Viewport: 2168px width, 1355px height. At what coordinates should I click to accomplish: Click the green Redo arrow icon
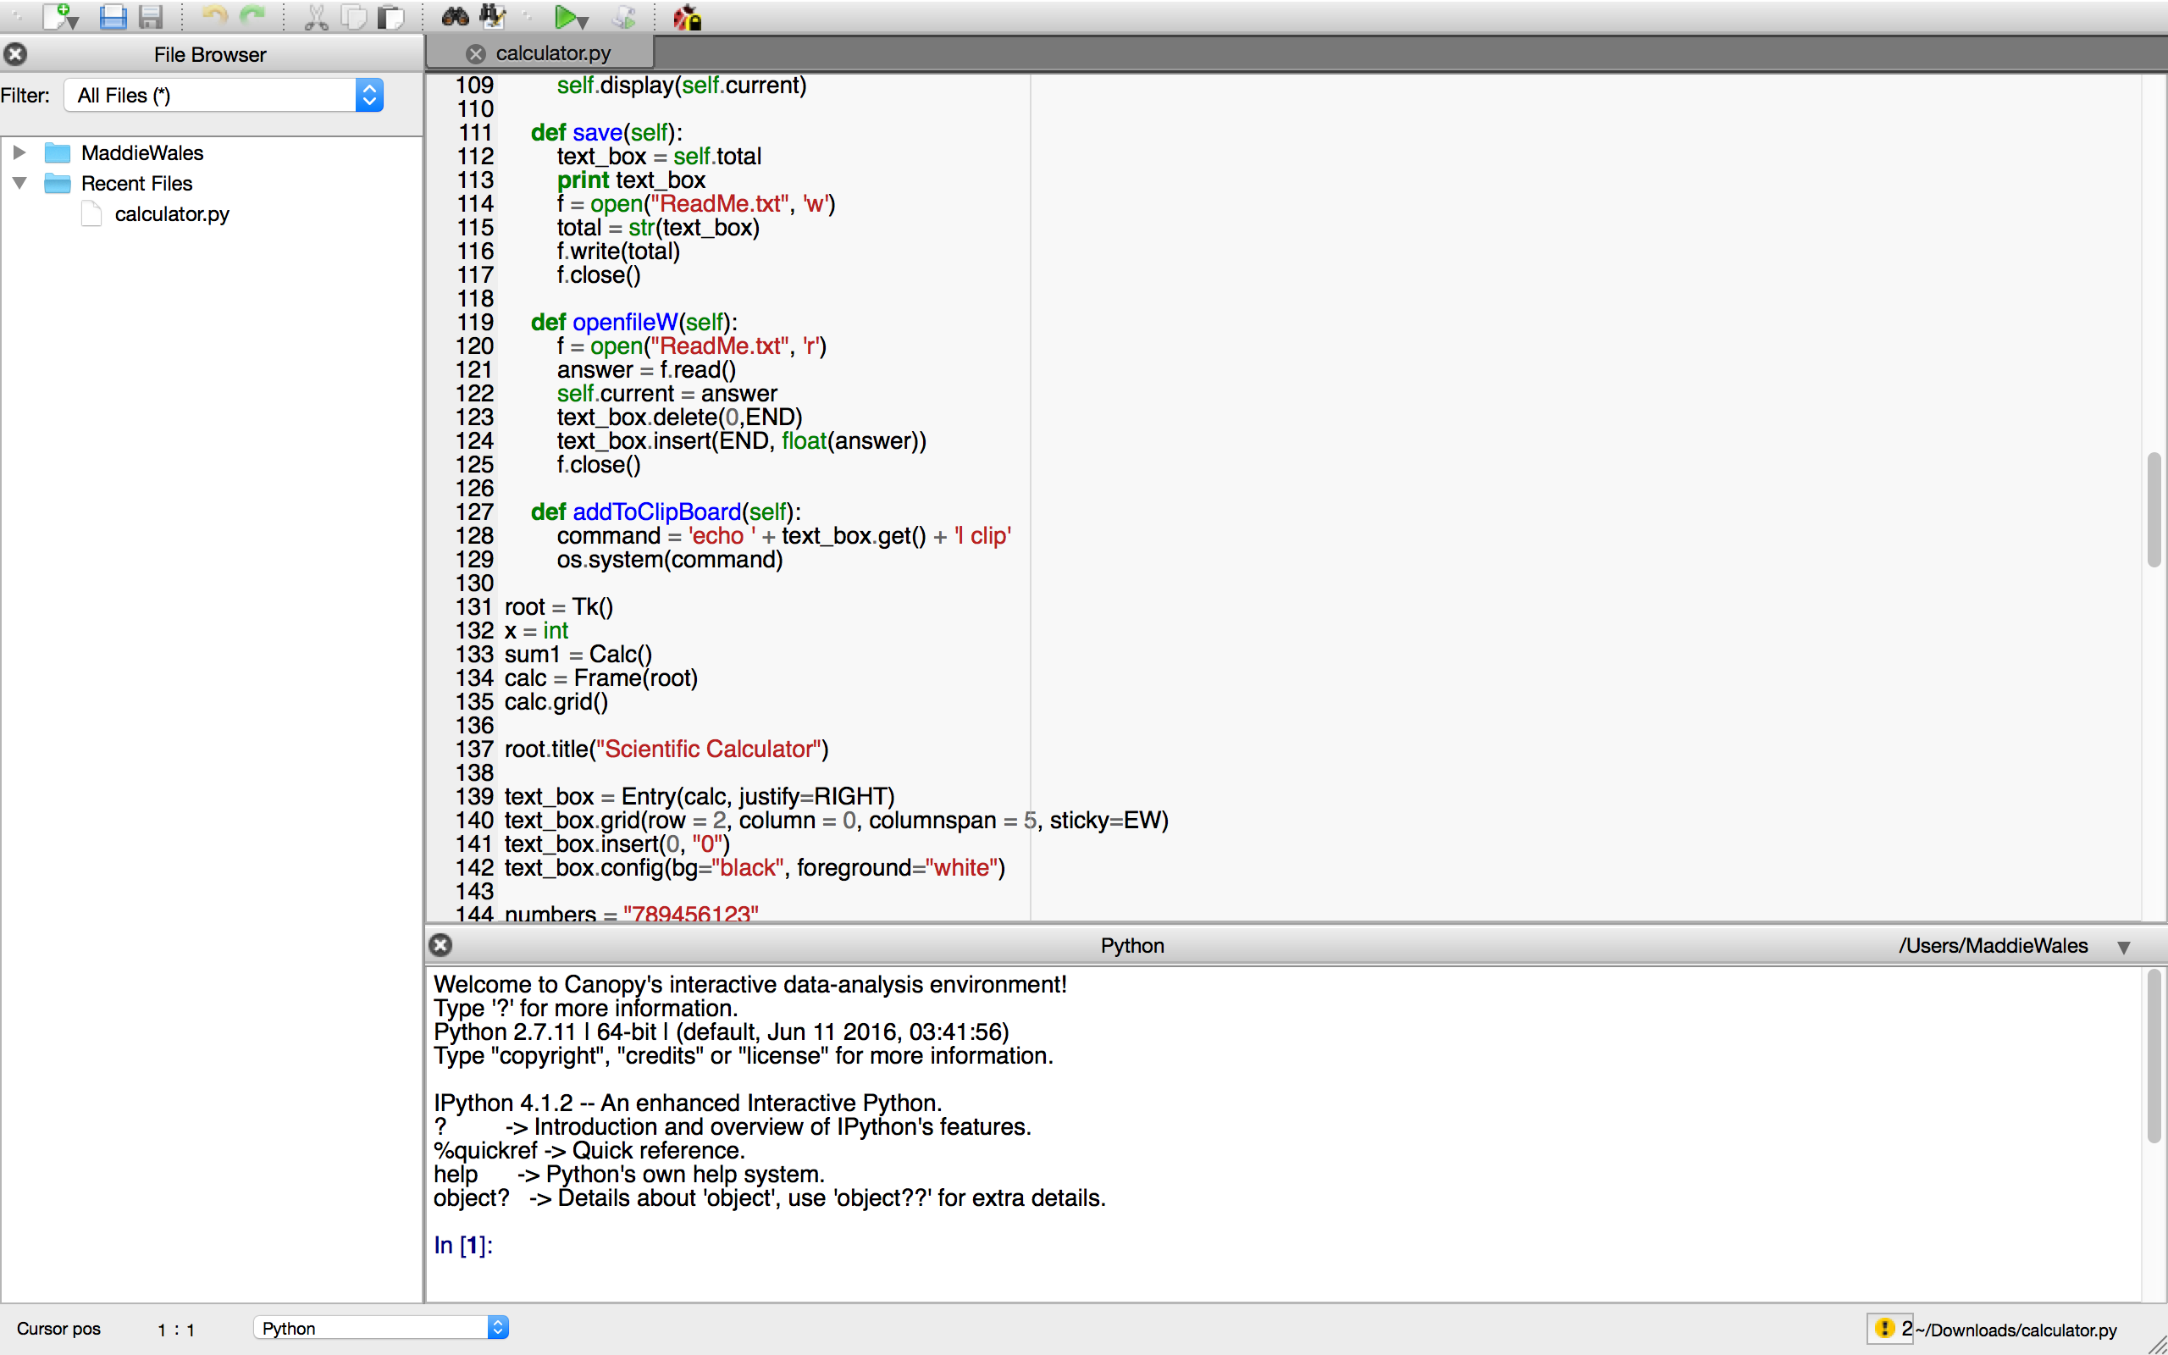tap(253, 16)
